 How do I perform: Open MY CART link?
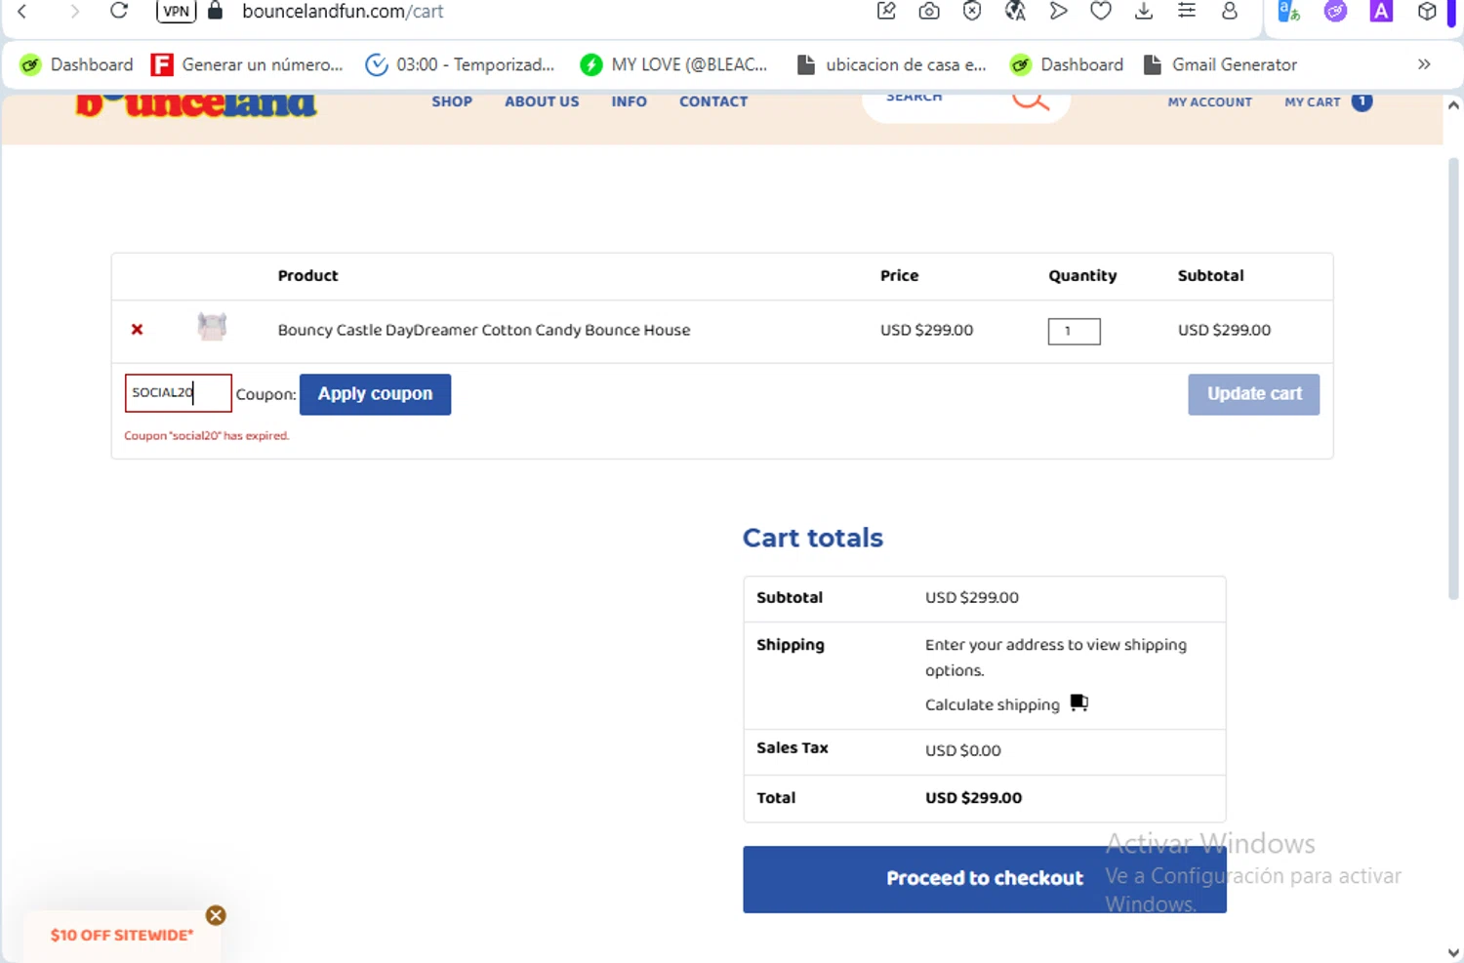[1312, 101]
